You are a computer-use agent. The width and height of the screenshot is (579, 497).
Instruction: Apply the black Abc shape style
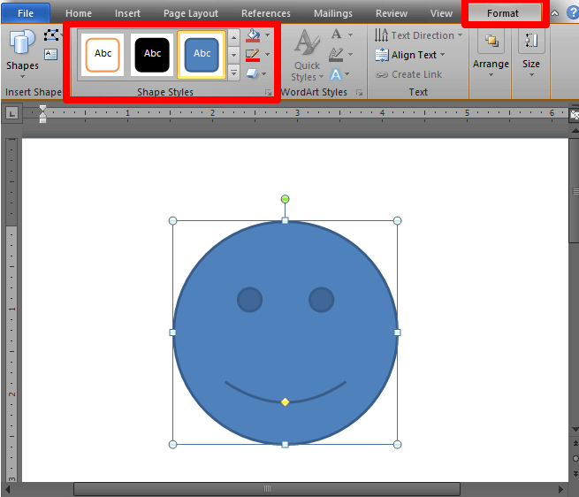(153, 54)
